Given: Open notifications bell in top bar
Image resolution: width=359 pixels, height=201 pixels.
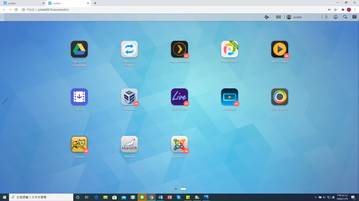Looking at the screenshot, I should (326, 17).
